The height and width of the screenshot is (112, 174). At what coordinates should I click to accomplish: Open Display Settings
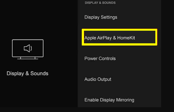point(101,17)
